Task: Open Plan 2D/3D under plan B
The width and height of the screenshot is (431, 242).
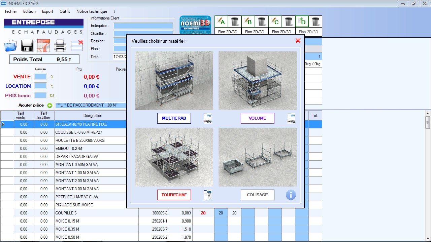Action: click(255, 32)
